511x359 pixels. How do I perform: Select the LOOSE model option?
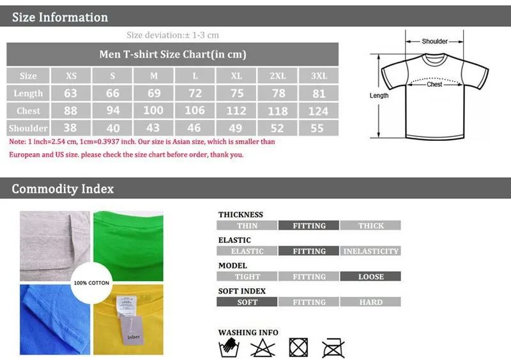[370, 276]
